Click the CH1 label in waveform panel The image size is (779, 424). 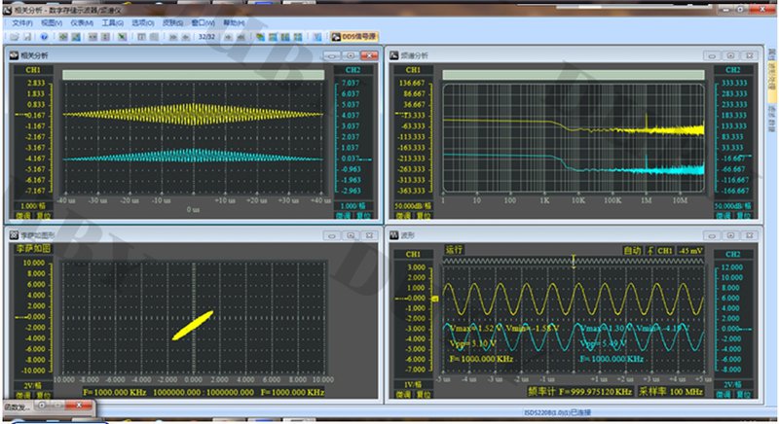(x=413, y=254)
